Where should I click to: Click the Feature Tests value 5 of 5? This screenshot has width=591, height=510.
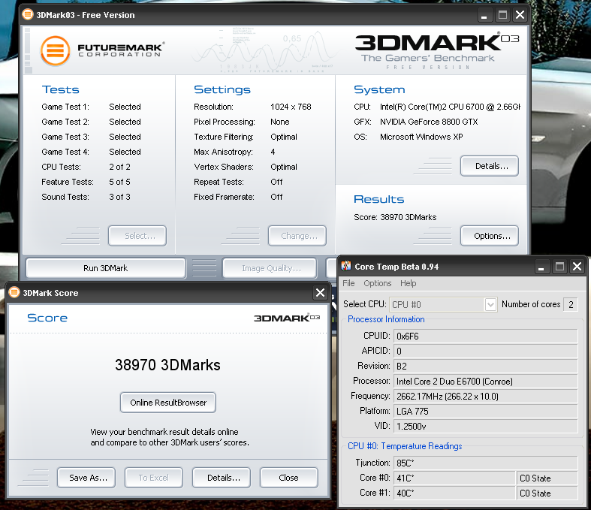119,182
